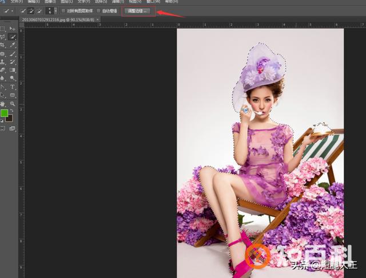Change the screen mode

13,128
